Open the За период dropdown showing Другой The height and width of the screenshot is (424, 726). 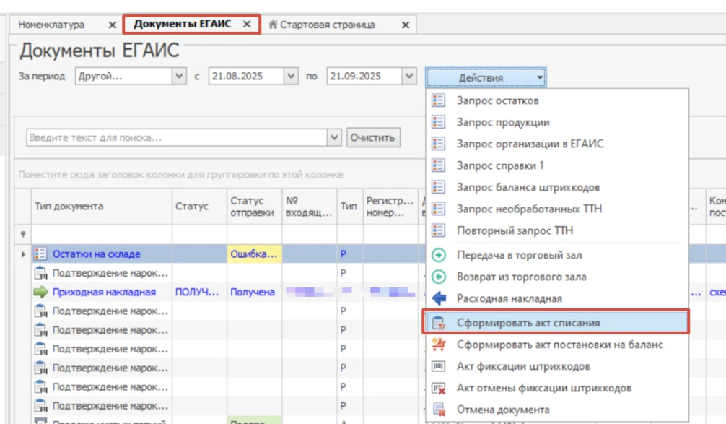click(179, 76)
